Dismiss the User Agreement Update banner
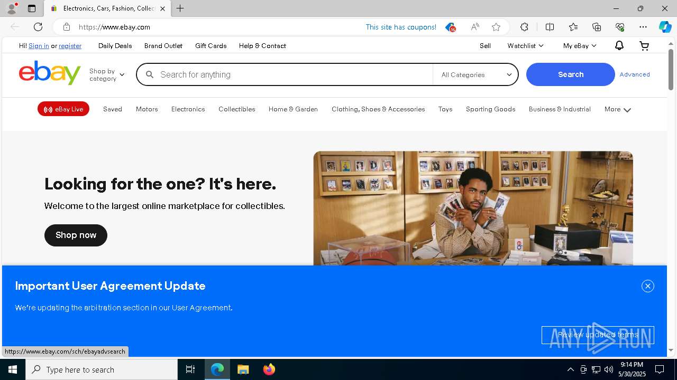 [x=648, y=286]
